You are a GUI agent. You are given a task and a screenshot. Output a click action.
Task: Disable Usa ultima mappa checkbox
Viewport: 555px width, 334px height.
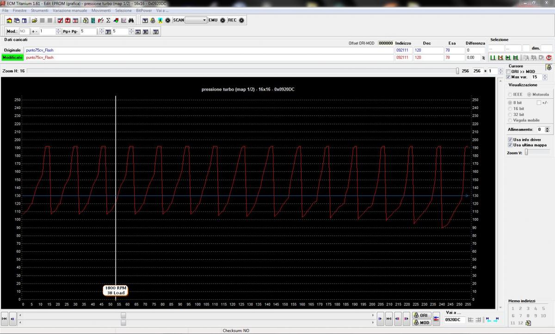tap(510, 145)
